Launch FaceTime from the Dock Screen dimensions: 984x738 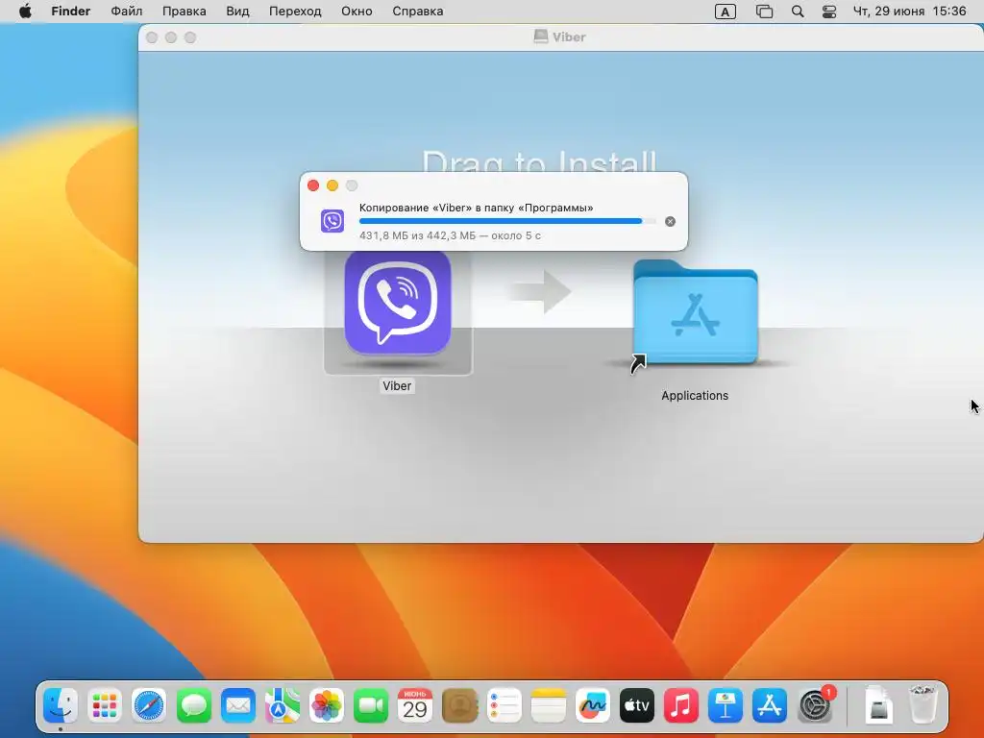(371, 706)
